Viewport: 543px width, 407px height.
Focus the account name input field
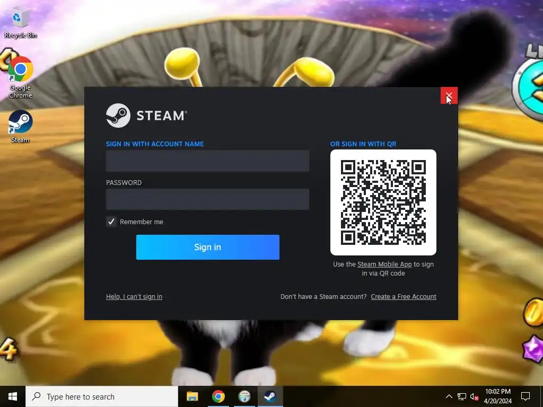pos(207,161)
